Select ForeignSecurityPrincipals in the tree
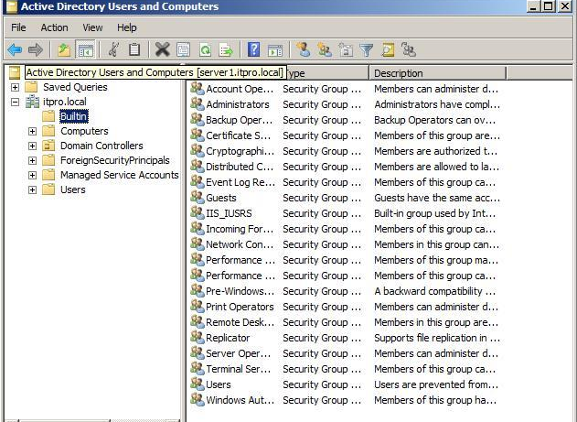The height and width of the screenshot is (422, 577). coord(115,160)
